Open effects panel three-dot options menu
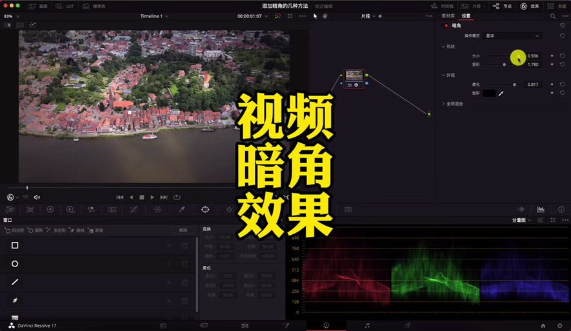The height and width of the screenshot is (331, 571). 565,16
